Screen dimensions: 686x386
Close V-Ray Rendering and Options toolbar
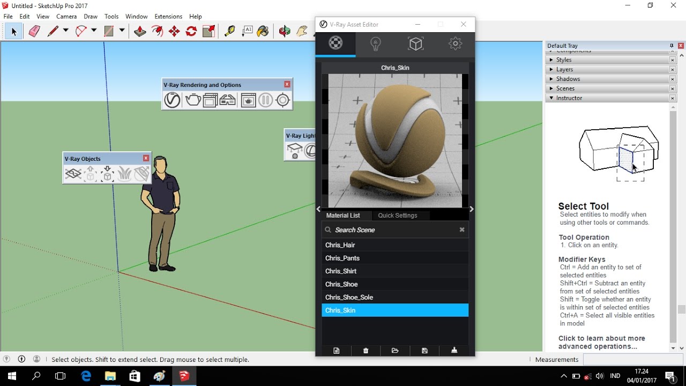[287, 84]
